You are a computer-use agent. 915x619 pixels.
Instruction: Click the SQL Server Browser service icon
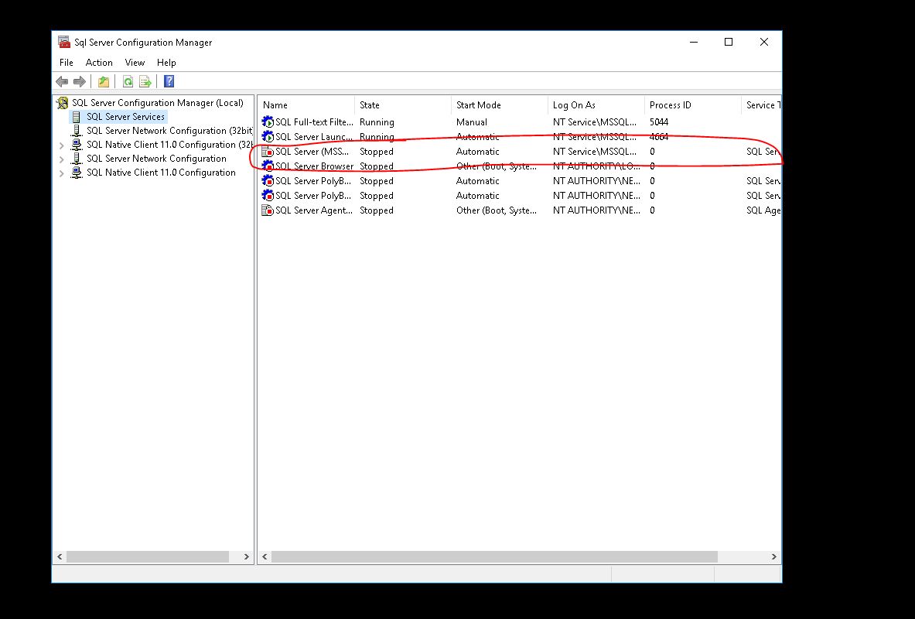268,166
